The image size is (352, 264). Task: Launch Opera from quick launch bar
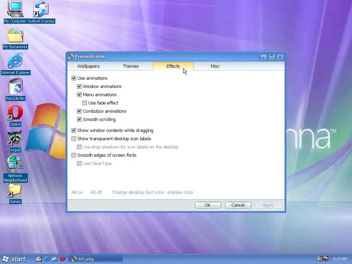[x=63, y=259]
